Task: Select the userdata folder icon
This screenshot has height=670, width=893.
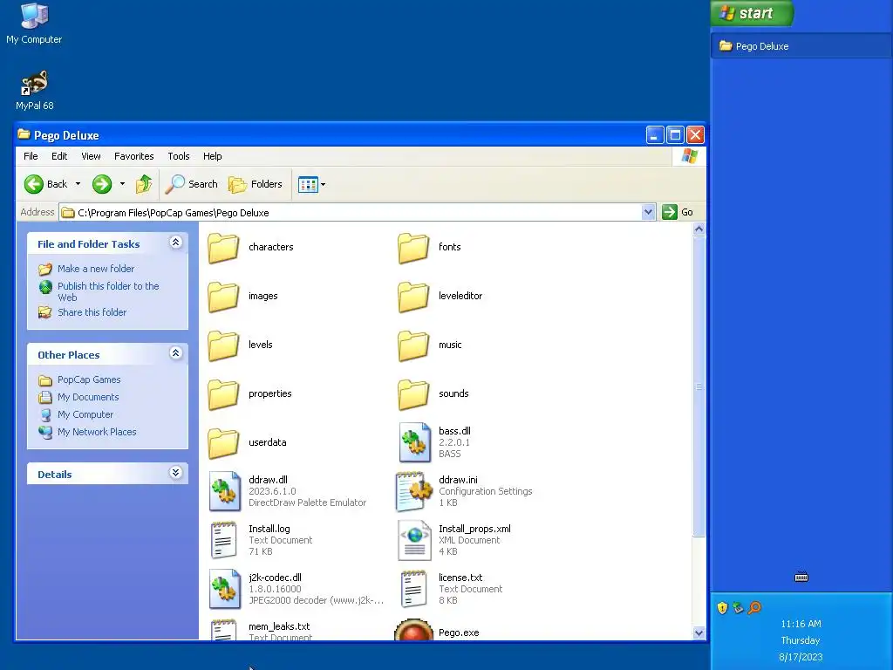Action: point(223,443)
